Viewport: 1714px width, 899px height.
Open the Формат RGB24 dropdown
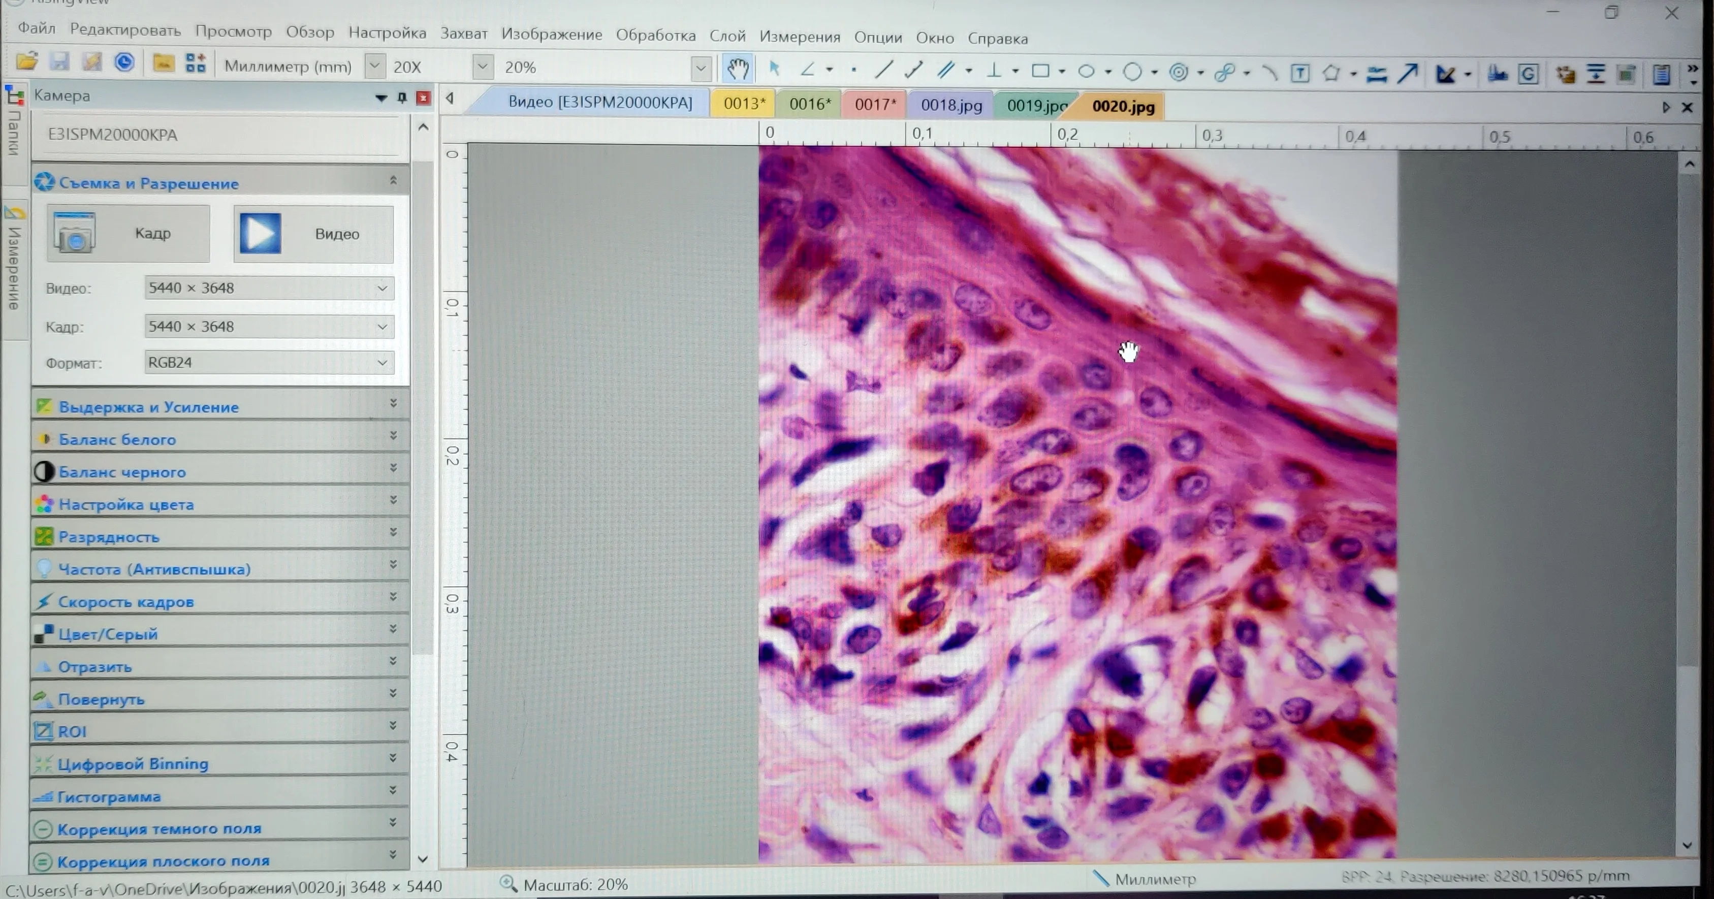pyautogui.click(x=382, y=363)
